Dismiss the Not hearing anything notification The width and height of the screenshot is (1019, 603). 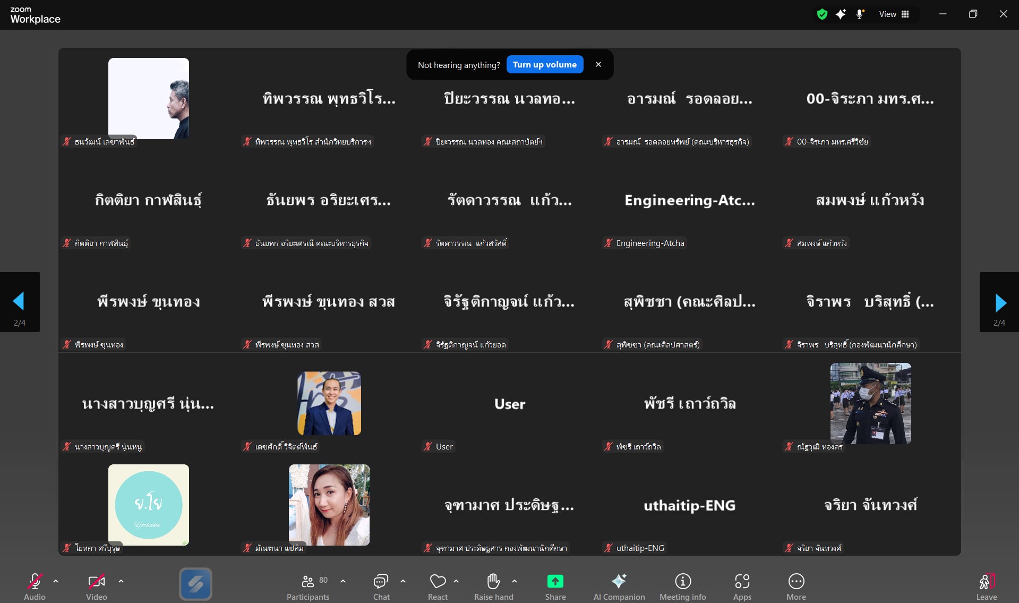coord(598,64)
